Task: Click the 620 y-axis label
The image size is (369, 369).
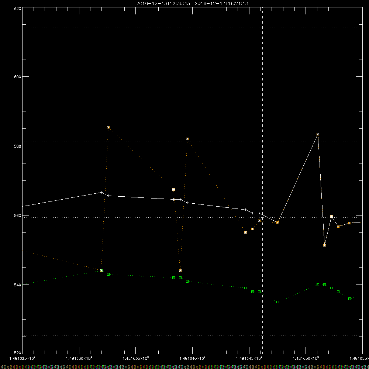Action: pyautogui.click(x=18, y=9)
